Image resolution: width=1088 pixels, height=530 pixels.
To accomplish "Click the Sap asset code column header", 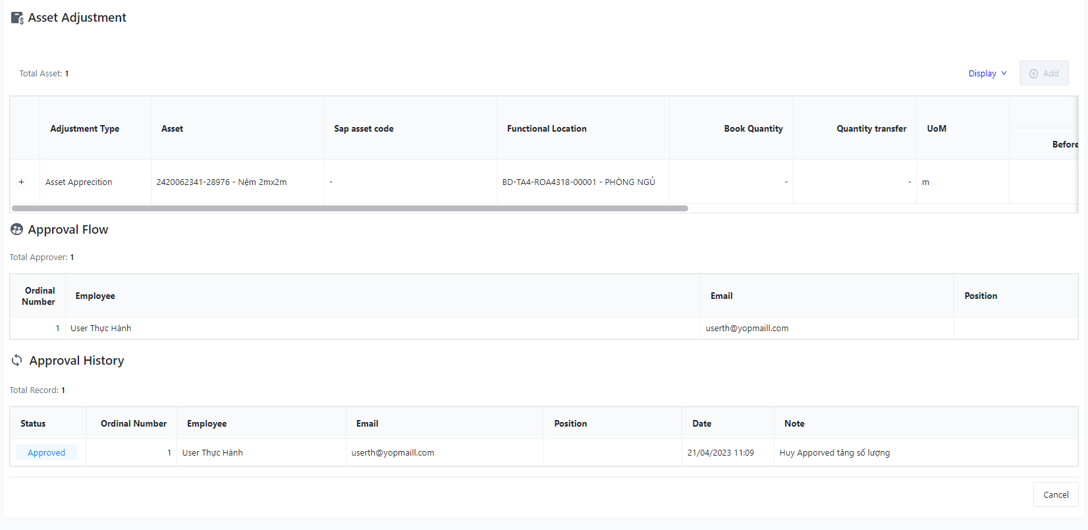I will (x=364, y=129).
